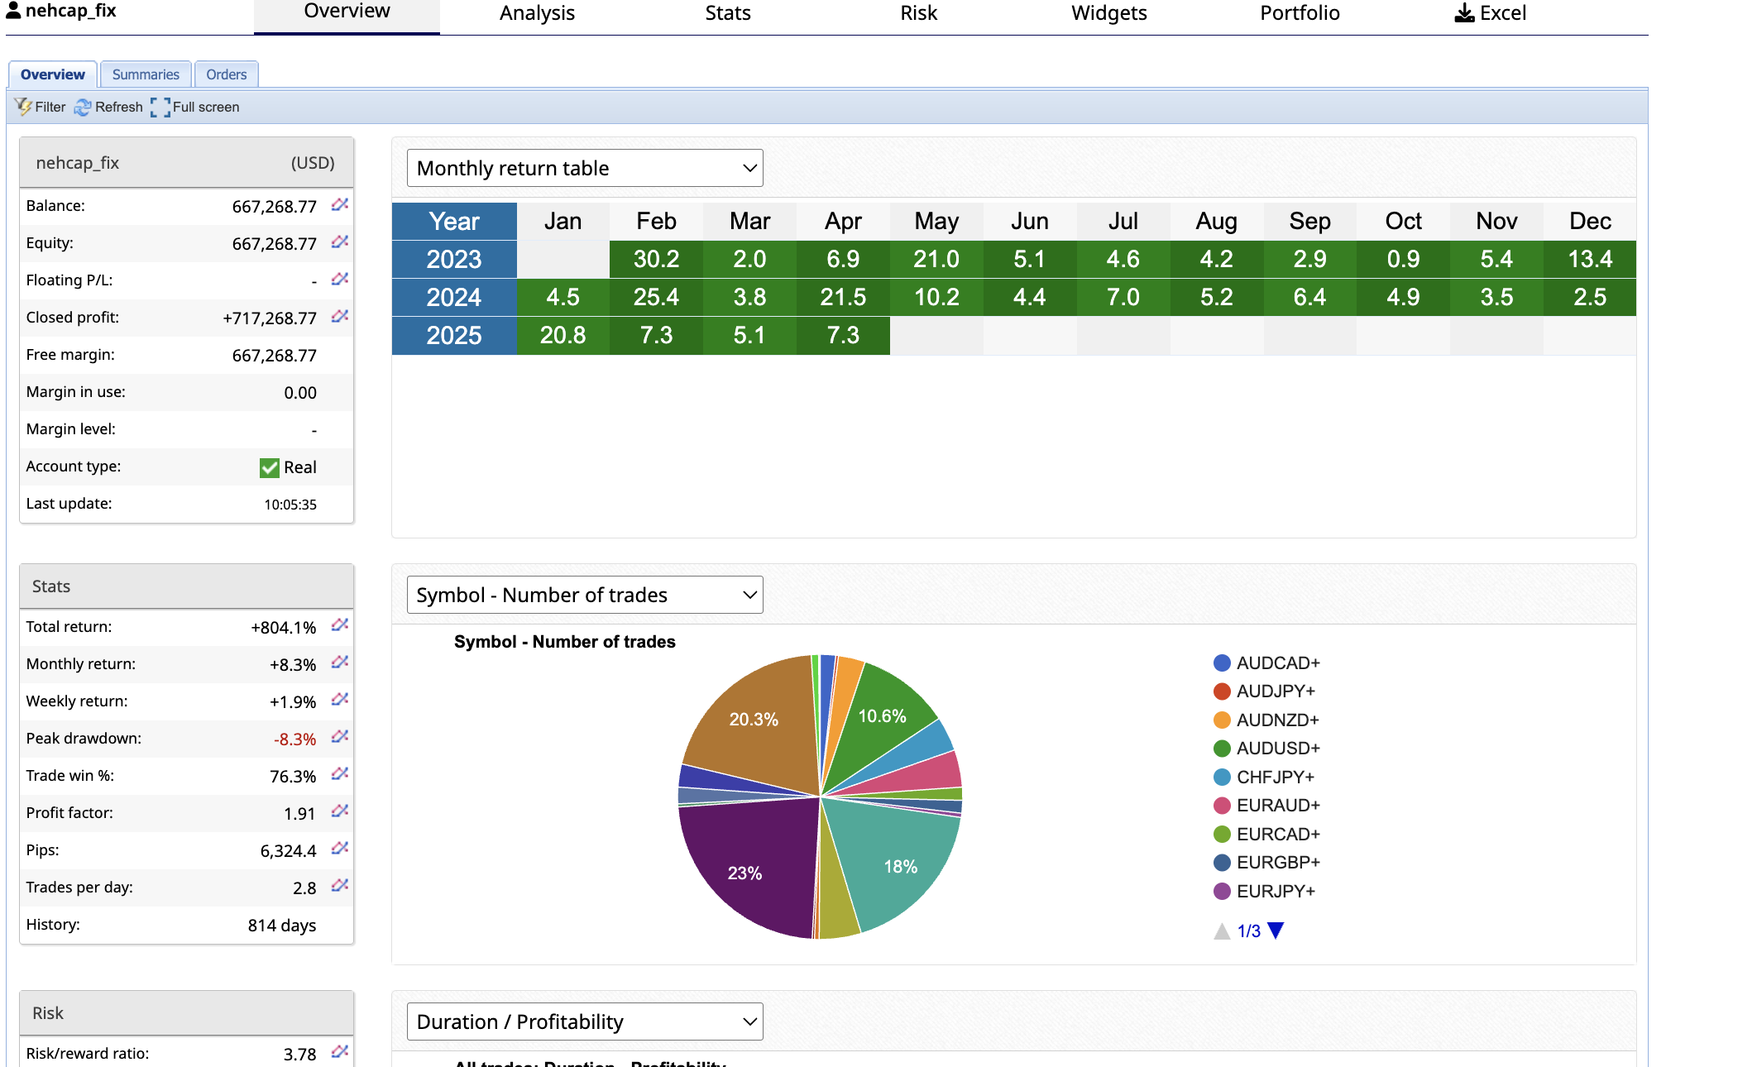Screen dimensions: 1757x1067
Task: Click chart icon beside Closed profit
Action: (339, 316)
